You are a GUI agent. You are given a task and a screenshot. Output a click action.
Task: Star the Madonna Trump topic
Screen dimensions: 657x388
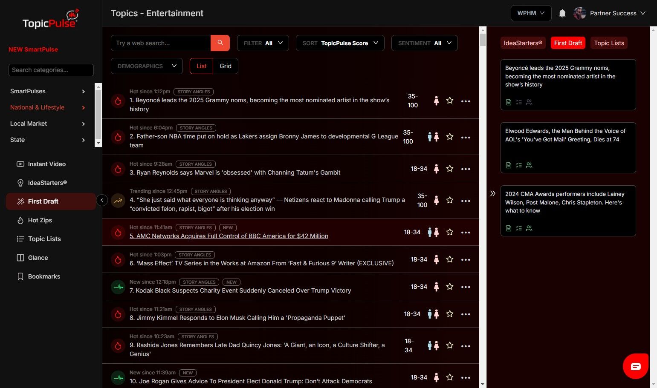tap(450, 200)
